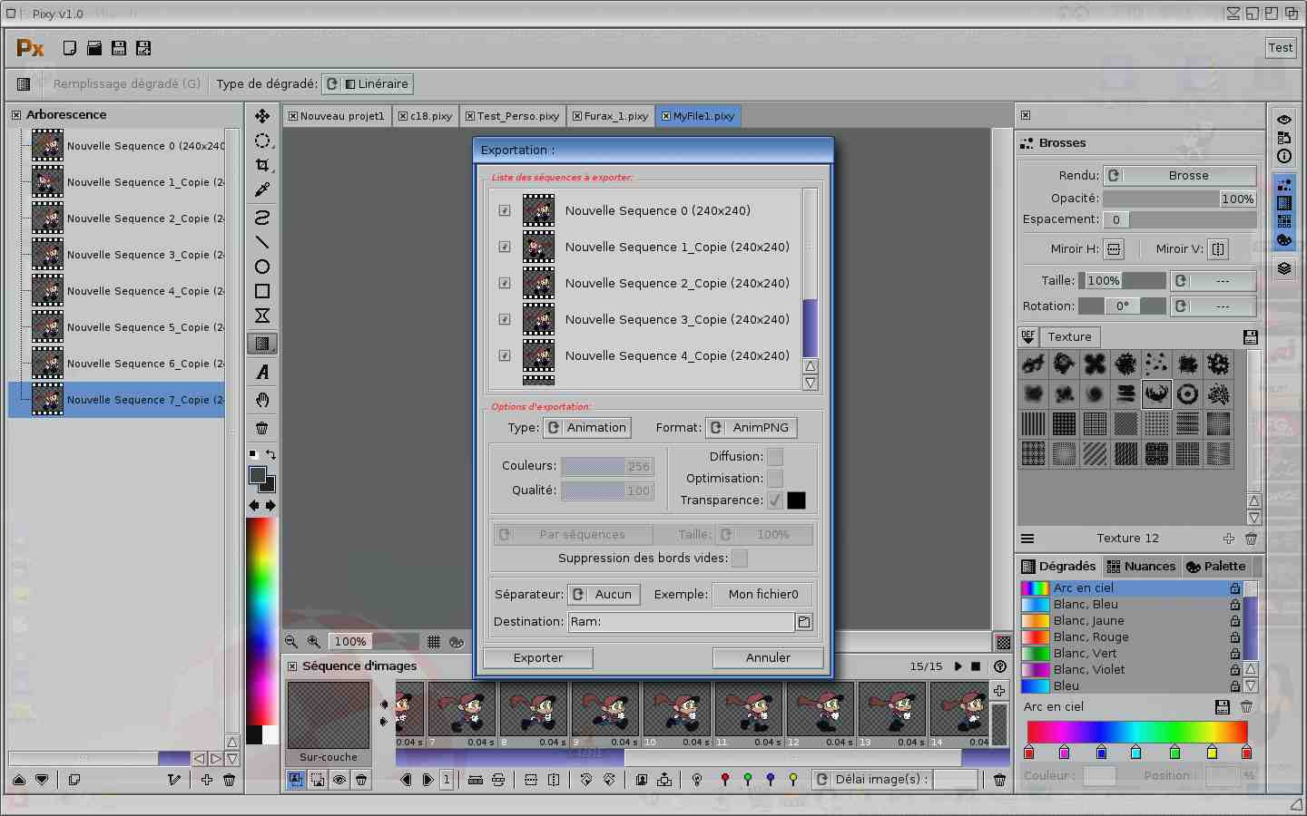The width and height of the screenshot is (1307, 816).
Task: Cancel export with the Annuler button
Action: coord(768,658)
